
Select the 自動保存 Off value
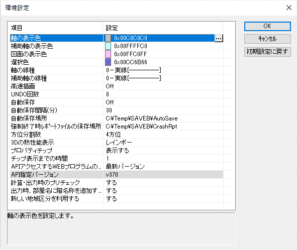pos(163,102)
